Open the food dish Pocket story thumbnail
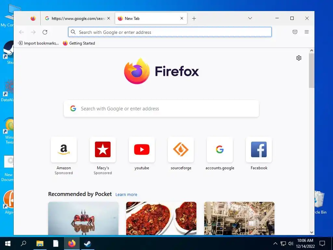 coord(161,218)
